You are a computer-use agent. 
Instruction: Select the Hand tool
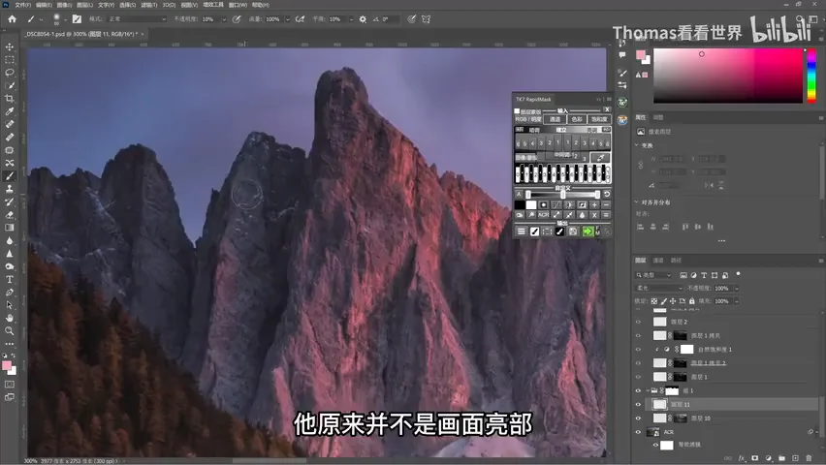click(10, 318)
